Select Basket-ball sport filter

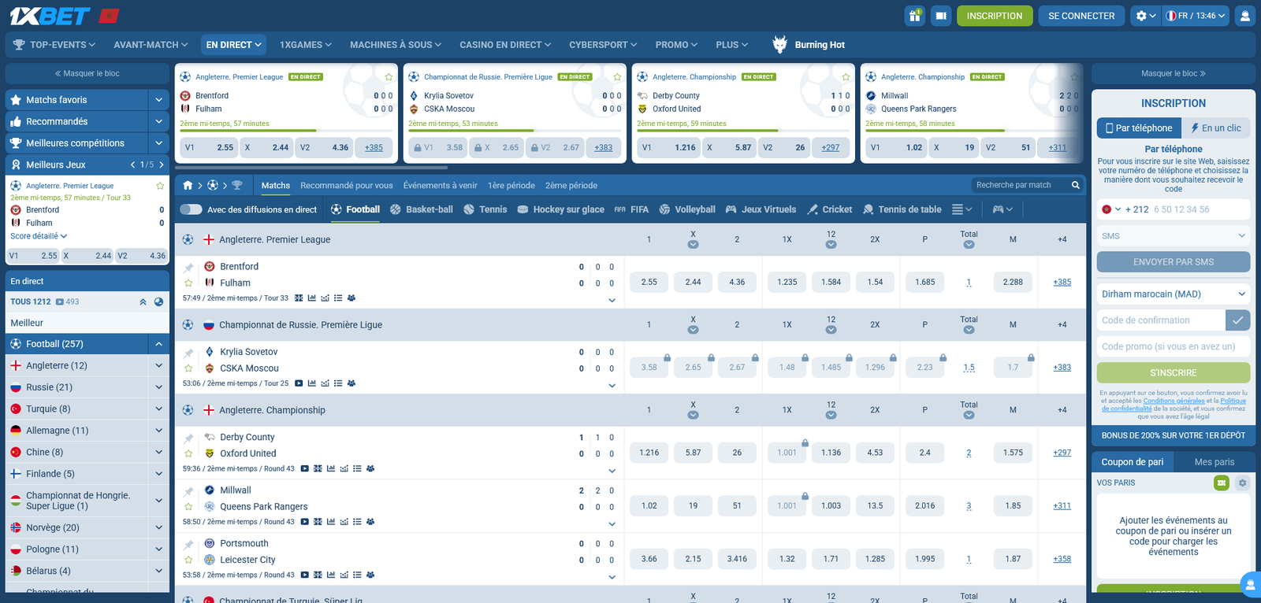click(x=422, y=209)
